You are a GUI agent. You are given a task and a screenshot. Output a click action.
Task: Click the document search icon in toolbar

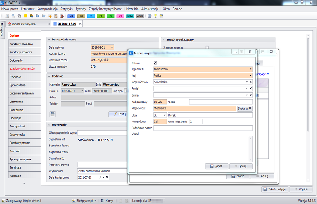click(7, 16)
